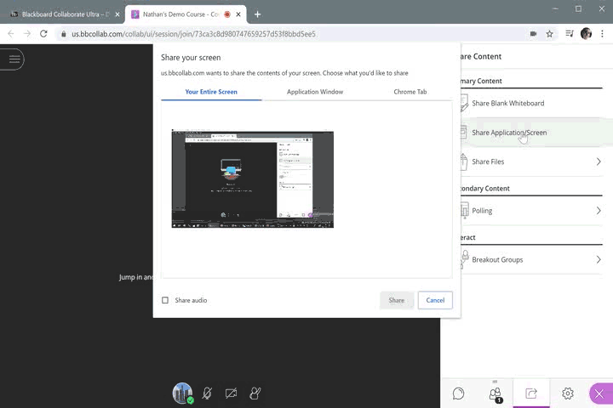Select Share Blank Whiteboard
613x408 pixels.
pos(507,104)
